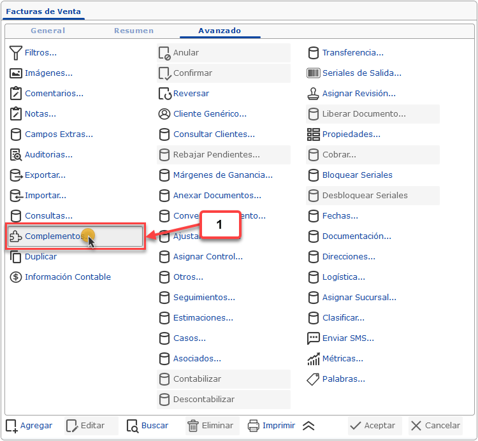Click the import arrow icon beside Importar
Viewport: 478px width, 441px height.
pyautogui.click(x=16, y=196)
